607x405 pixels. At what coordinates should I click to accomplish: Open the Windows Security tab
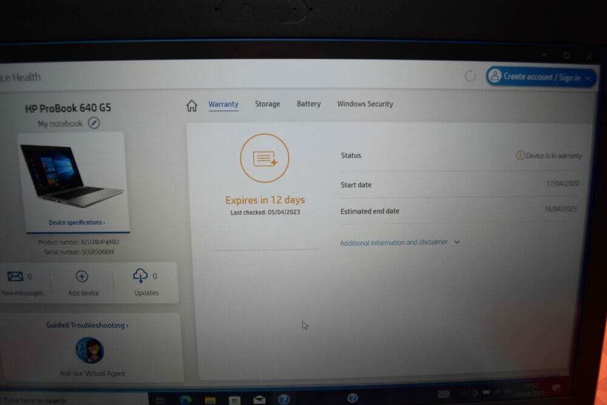click(x=365, y=104)
